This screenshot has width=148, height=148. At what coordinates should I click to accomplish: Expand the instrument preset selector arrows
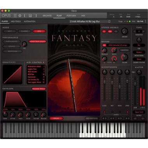pos(109,21)
